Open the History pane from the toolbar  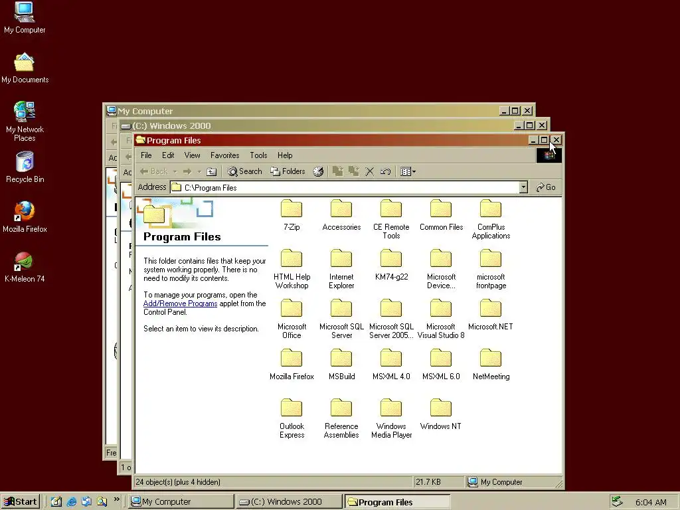pos(318,172)
